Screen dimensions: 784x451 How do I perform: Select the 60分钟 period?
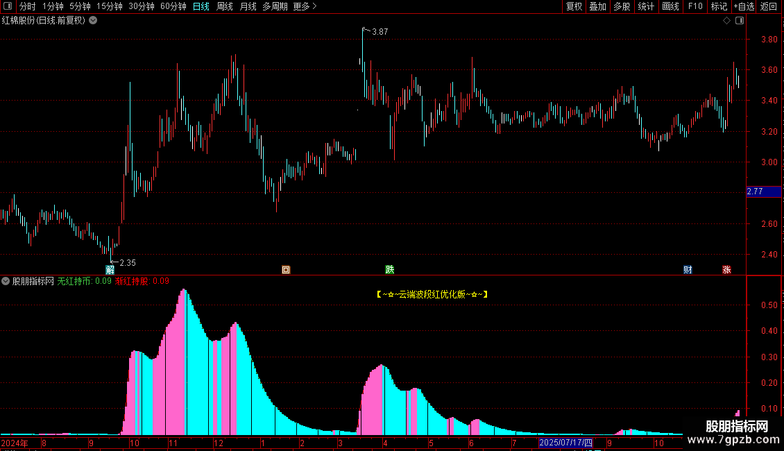pyautogui.click(x=173, y=6)
